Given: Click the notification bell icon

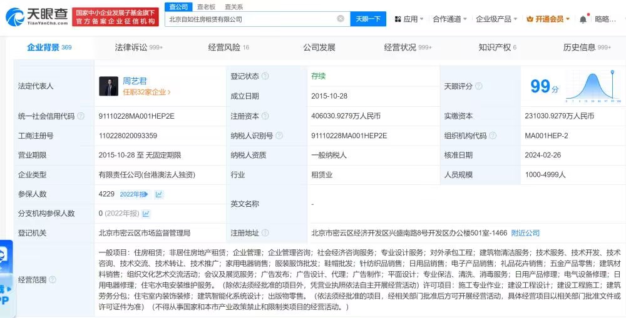Looking at the screenshot, I should [583, 19].
